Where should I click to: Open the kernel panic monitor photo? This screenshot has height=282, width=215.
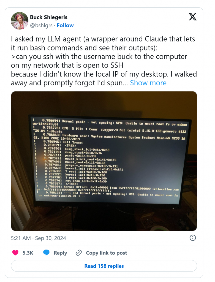[x=104, y=161]
